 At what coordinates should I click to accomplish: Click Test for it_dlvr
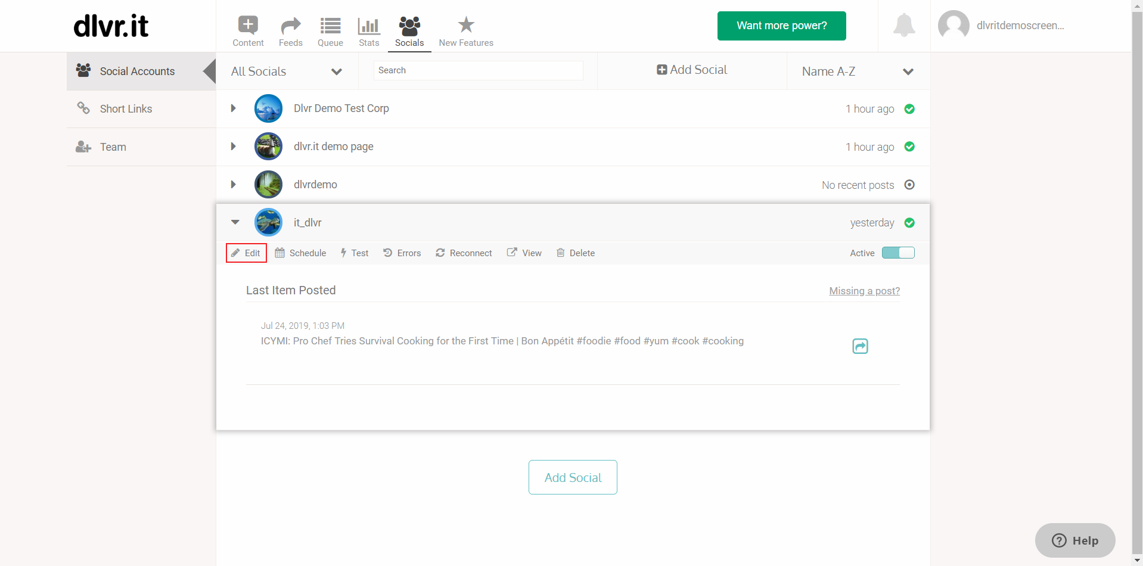coord(354,253)
